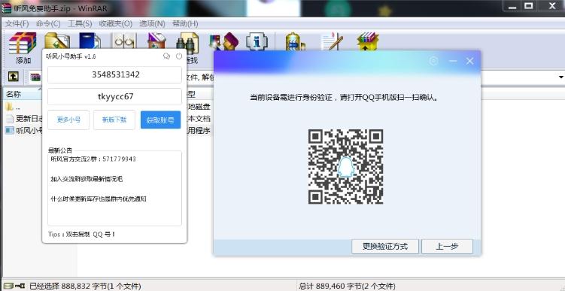Open the settings gear icon in QQ verification dialog
The height and width of the screenshot is (291, 565).
434,61
